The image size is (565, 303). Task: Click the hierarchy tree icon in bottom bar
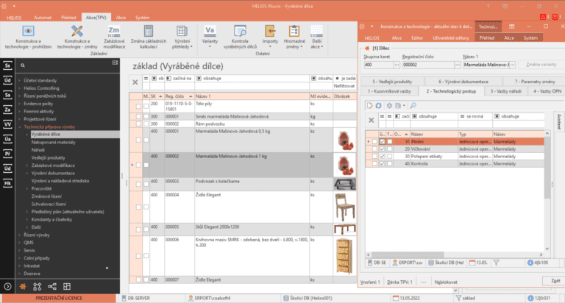(37, 287)
